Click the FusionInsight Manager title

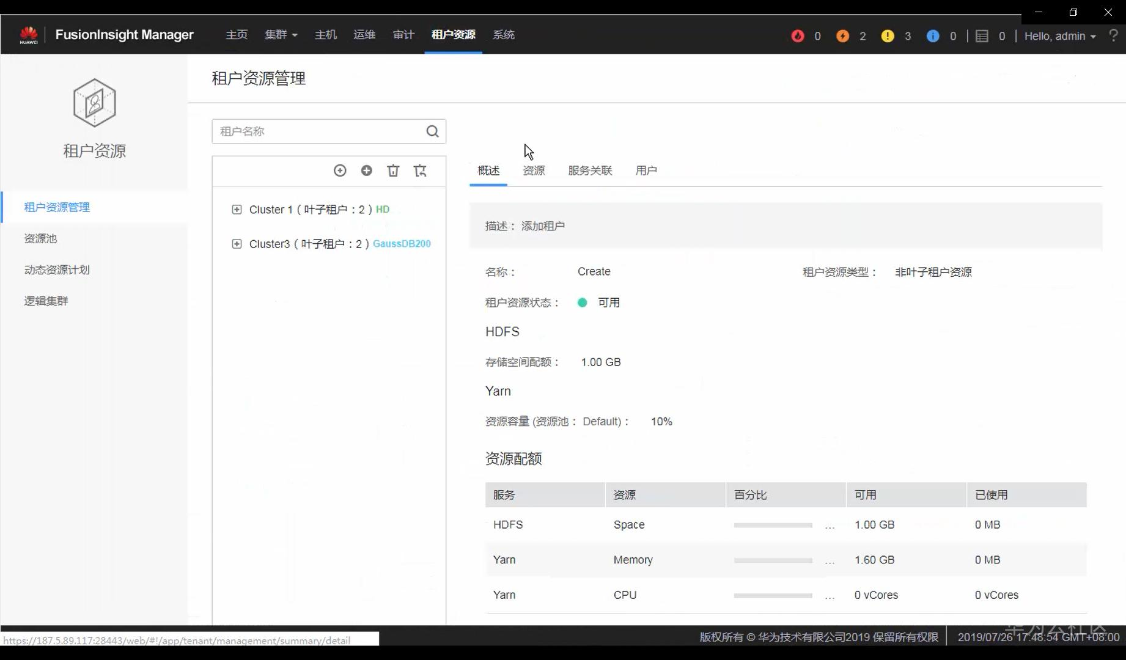coord(125,35)
